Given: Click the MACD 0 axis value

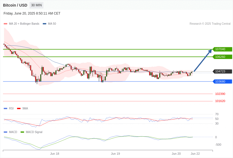Looking at the screenshot, I should click(216, 137).
